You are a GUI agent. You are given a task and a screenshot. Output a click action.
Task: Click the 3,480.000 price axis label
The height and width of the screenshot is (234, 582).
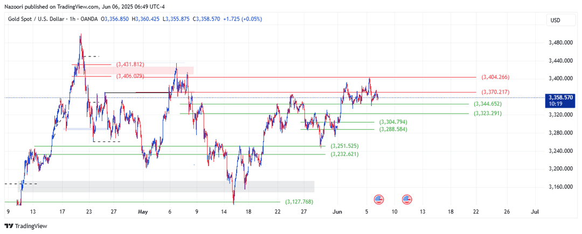click(x=561, y=42)
